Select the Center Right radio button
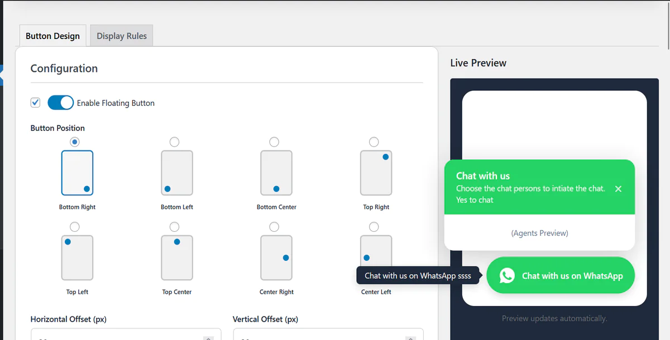This screenshot has width=670, height=340. click(274, 227)
